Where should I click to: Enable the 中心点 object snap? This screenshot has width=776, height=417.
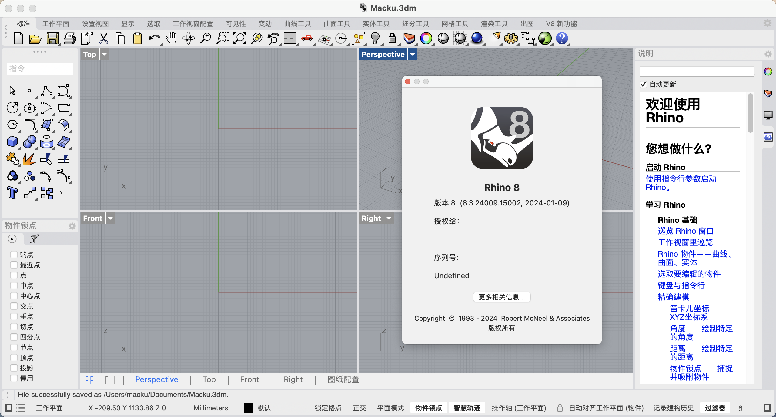[14, 295]
